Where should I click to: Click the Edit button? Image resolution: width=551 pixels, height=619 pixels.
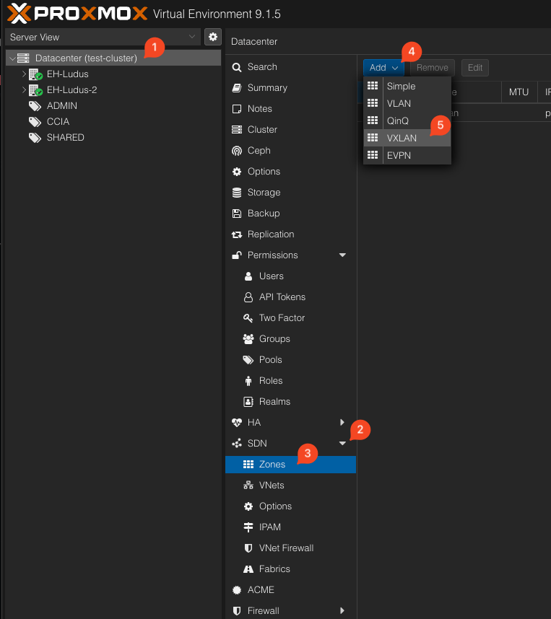tap(475, 68)
